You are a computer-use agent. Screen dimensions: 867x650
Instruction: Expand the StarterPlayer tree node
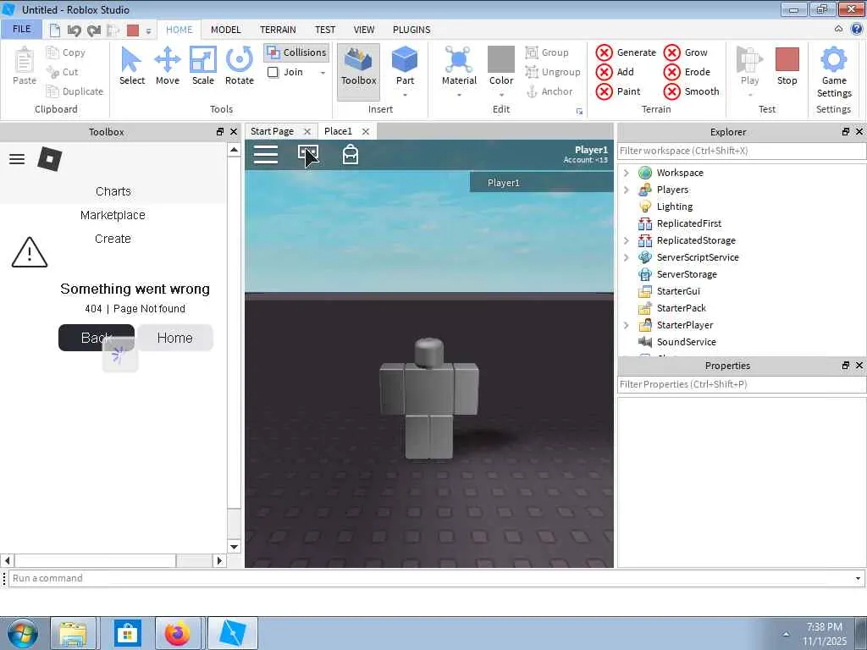coord(626,325)
